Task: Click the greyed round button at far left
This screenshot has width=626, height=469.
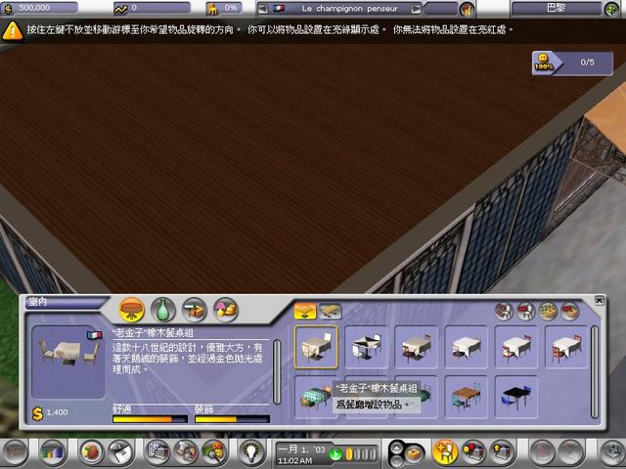Action: pos(16,453)
